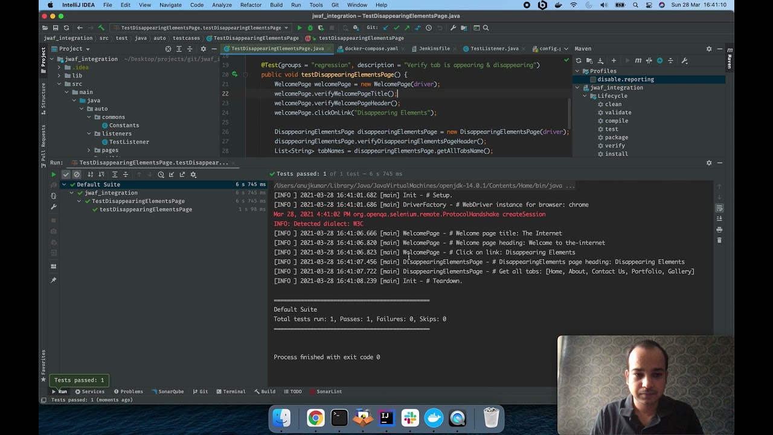The image size is (773, 435).
Task: Open Git show history clock icon
Action: (429, 28)
